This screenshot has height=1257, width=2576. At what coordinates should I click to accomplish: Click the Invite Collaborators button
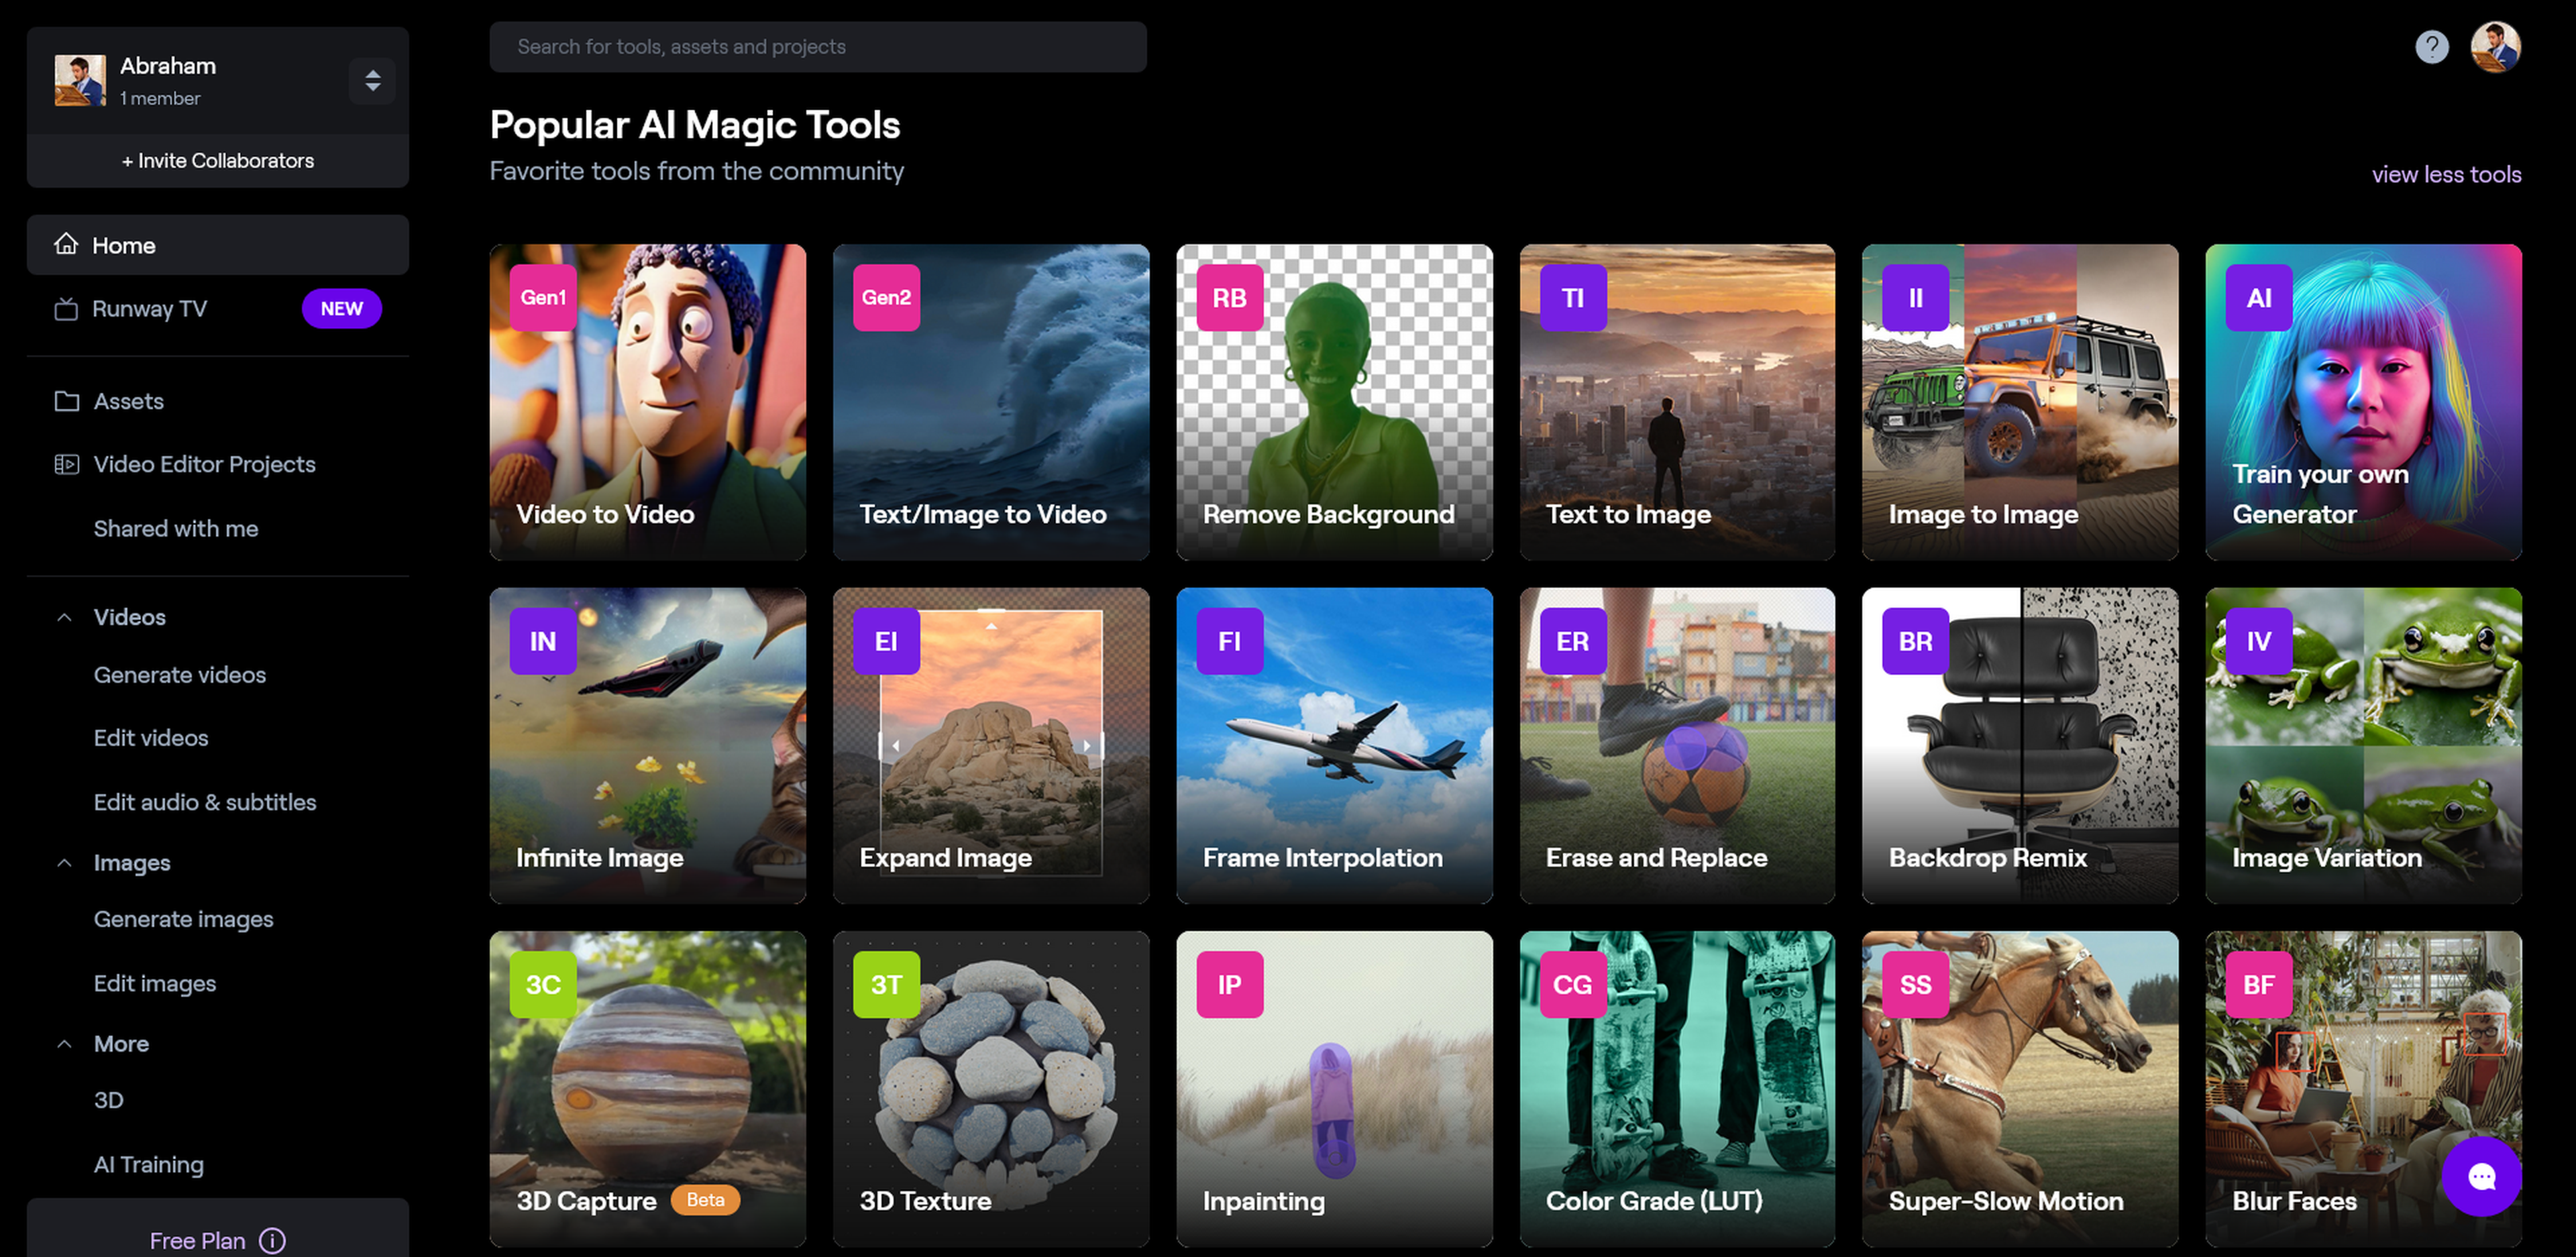click(x=217, y=160)
